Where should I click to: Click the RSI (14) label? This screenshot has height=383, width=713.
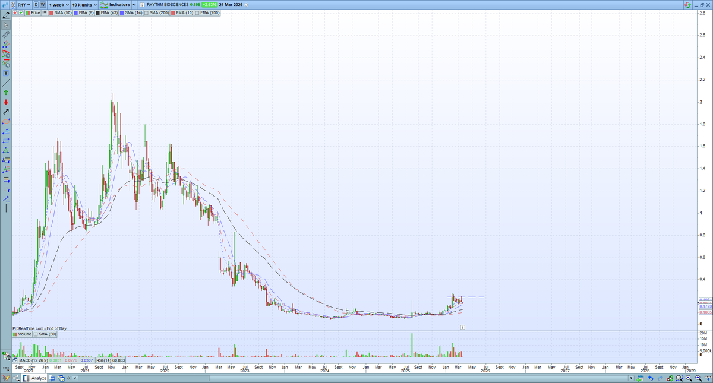103,360
